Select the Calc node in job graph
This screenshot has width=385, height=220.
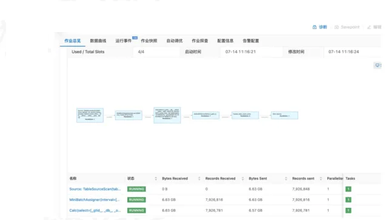coord(167,115)
